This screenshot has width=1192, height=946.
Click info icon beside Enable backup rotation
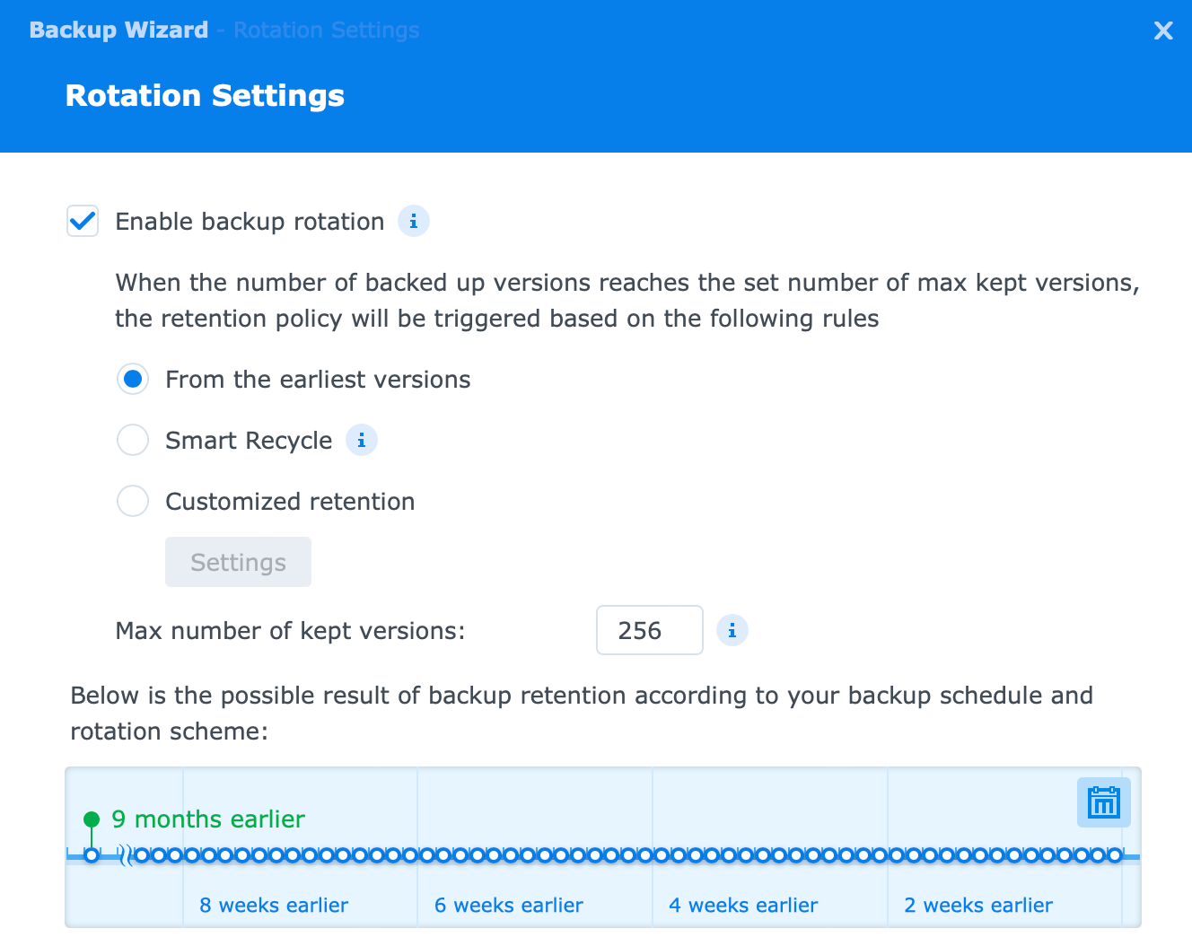414,221
